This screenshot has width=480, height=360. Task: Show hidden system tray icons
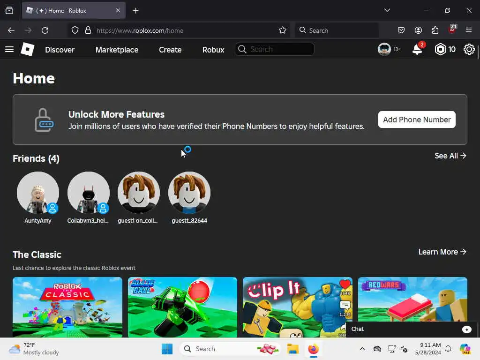362,349
